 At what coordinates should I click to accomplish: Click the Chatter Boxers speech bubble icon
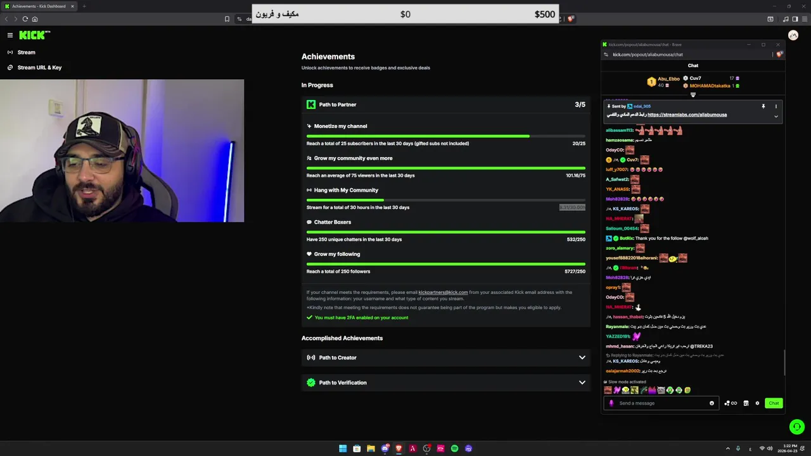309,222
